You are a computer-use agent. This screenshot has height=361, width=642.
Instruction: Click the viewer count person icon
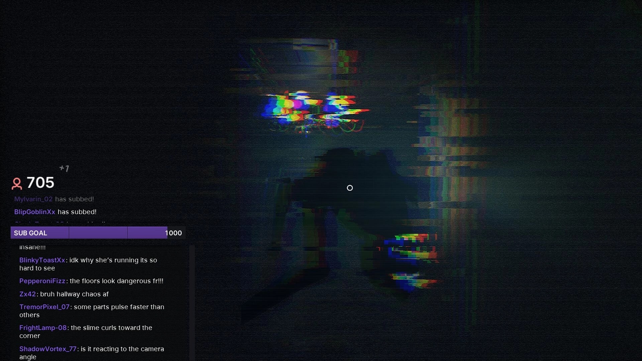(16, 183)
